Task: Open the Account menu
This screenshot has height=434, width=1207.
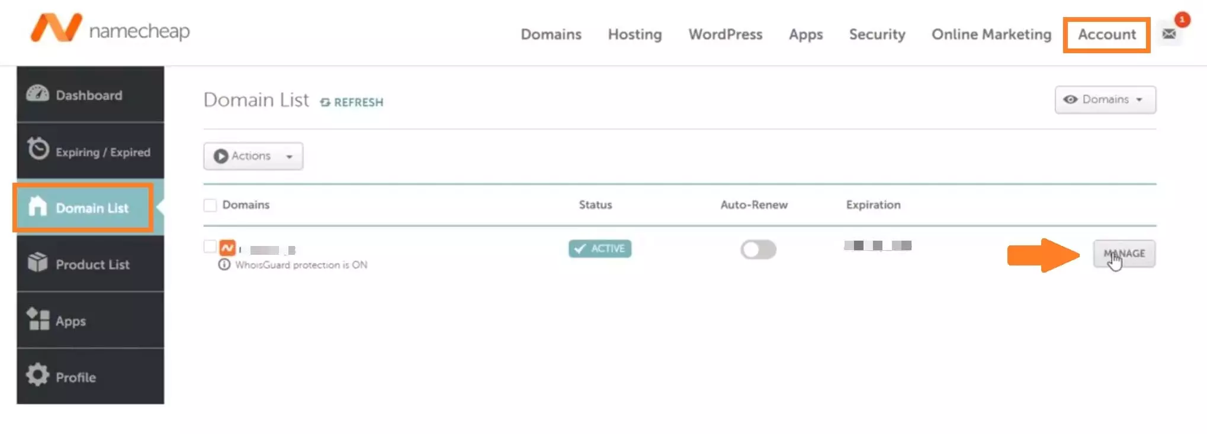Action: pos(1107,34)
